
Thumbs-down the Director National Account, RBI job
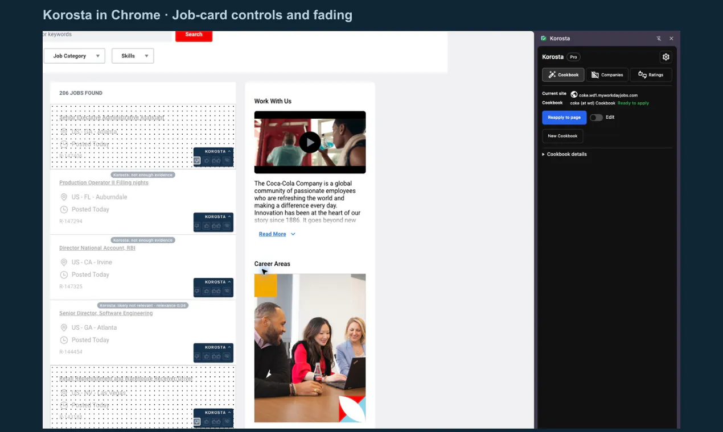click(x=197, y=291)
